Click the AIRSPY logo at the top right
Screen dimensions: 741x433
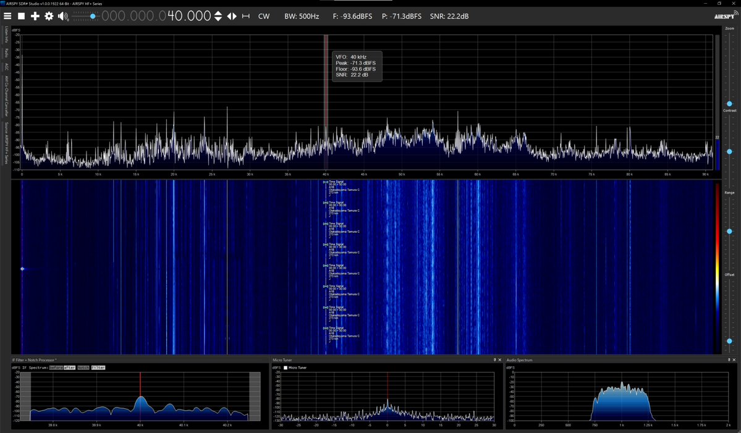(726, 15)
